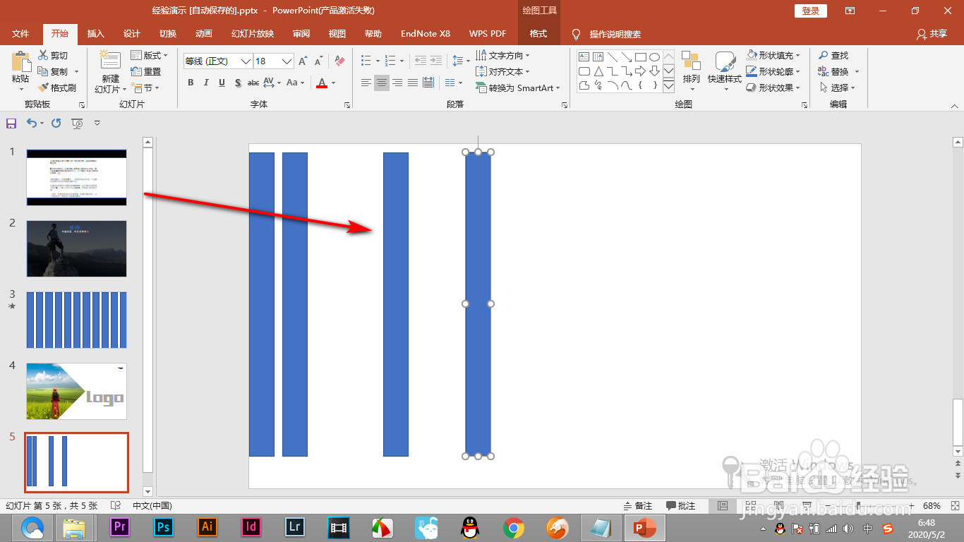The width and height of the screenshot is (964, 542).
Task: Click the Cut (剪切) scissors button
Action: coord(53,55)
